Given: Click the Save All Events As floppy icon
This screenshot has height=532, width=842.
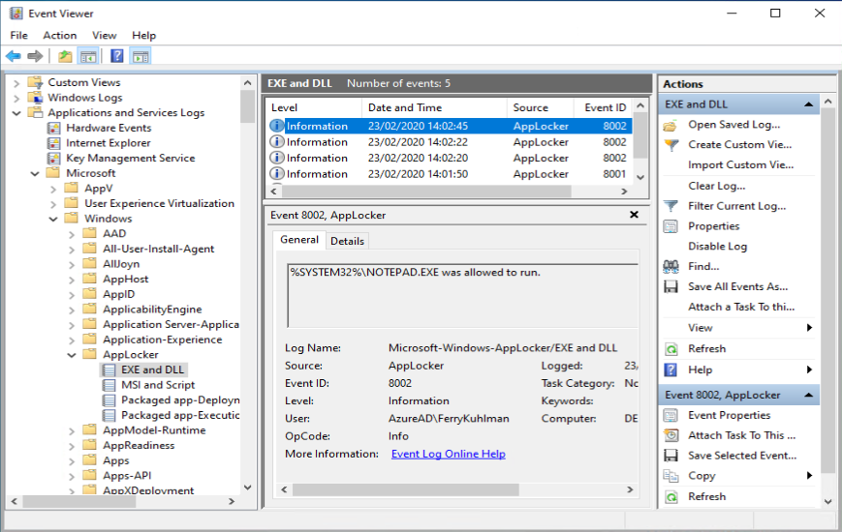Looking at the screenshot, I should coord(670,286).
